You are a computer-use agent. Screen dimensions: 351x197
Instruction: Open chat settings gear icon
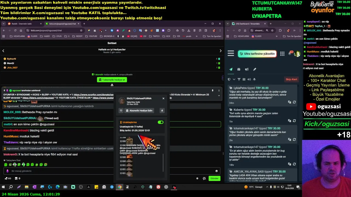(x=197, y=178)
